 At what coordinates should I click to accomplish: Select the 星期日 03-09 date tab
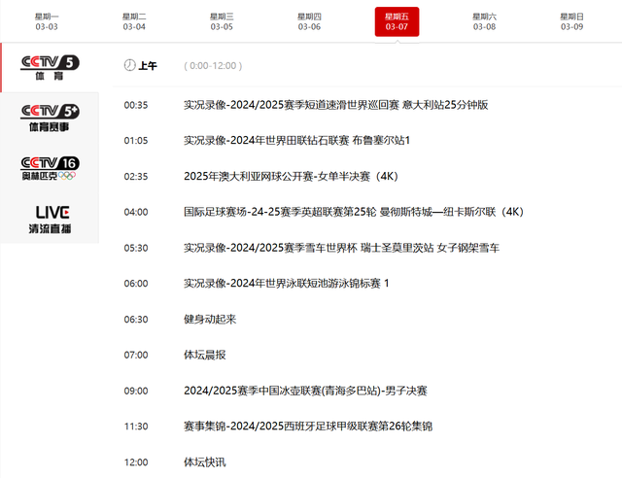571,21
